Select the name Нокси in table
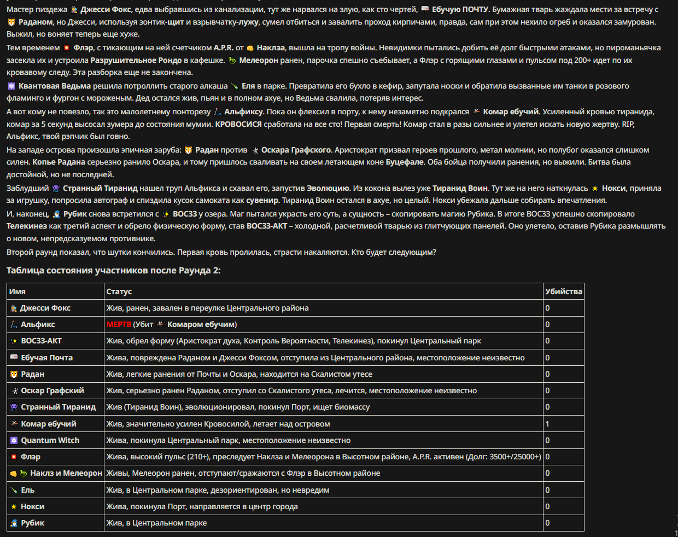 33,507
